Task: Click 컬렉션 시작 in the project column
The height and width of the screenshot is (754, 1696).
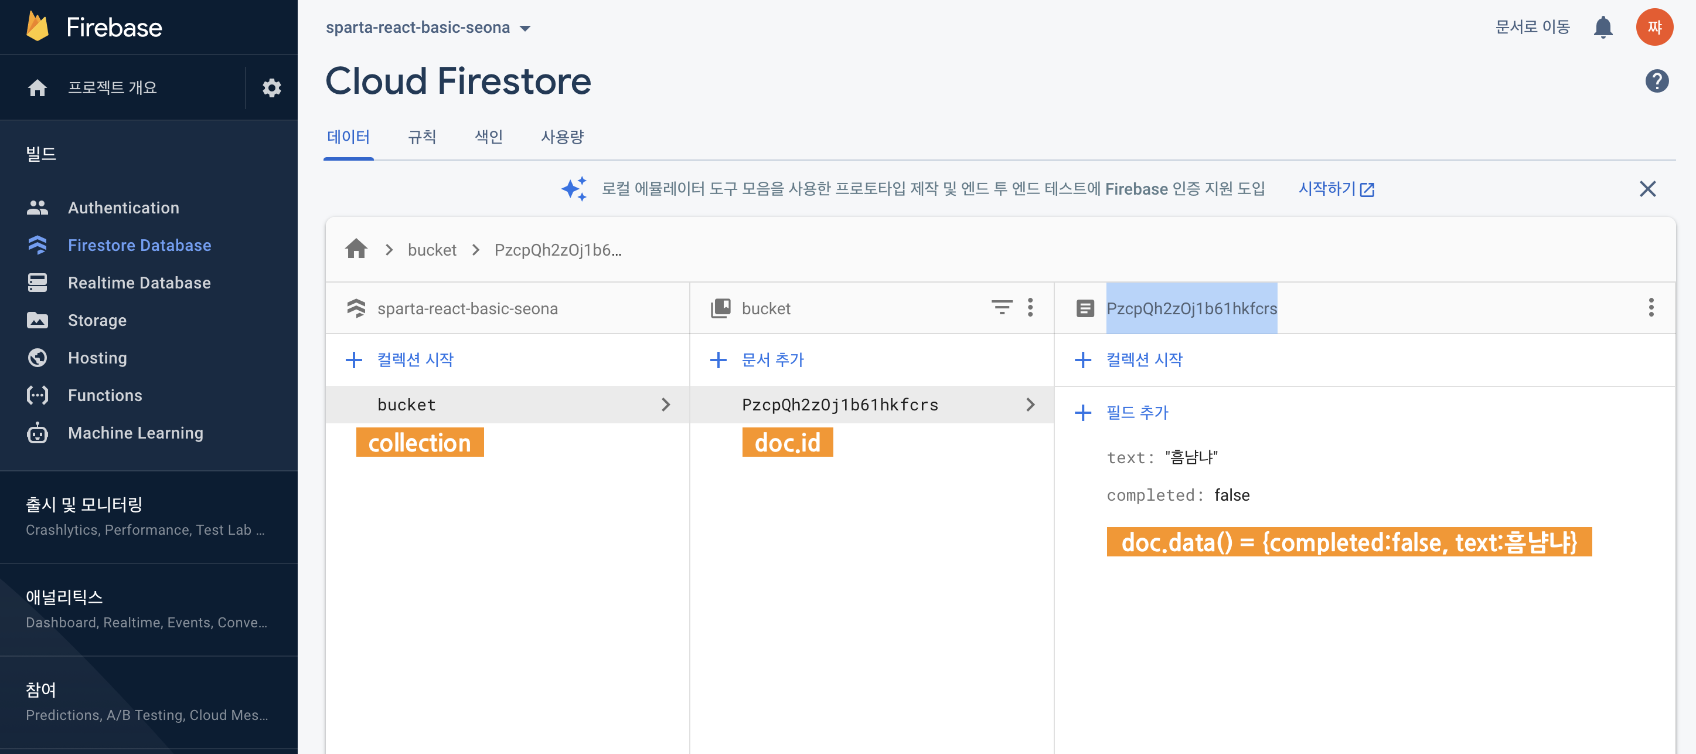Action: (x=415, y=359)
